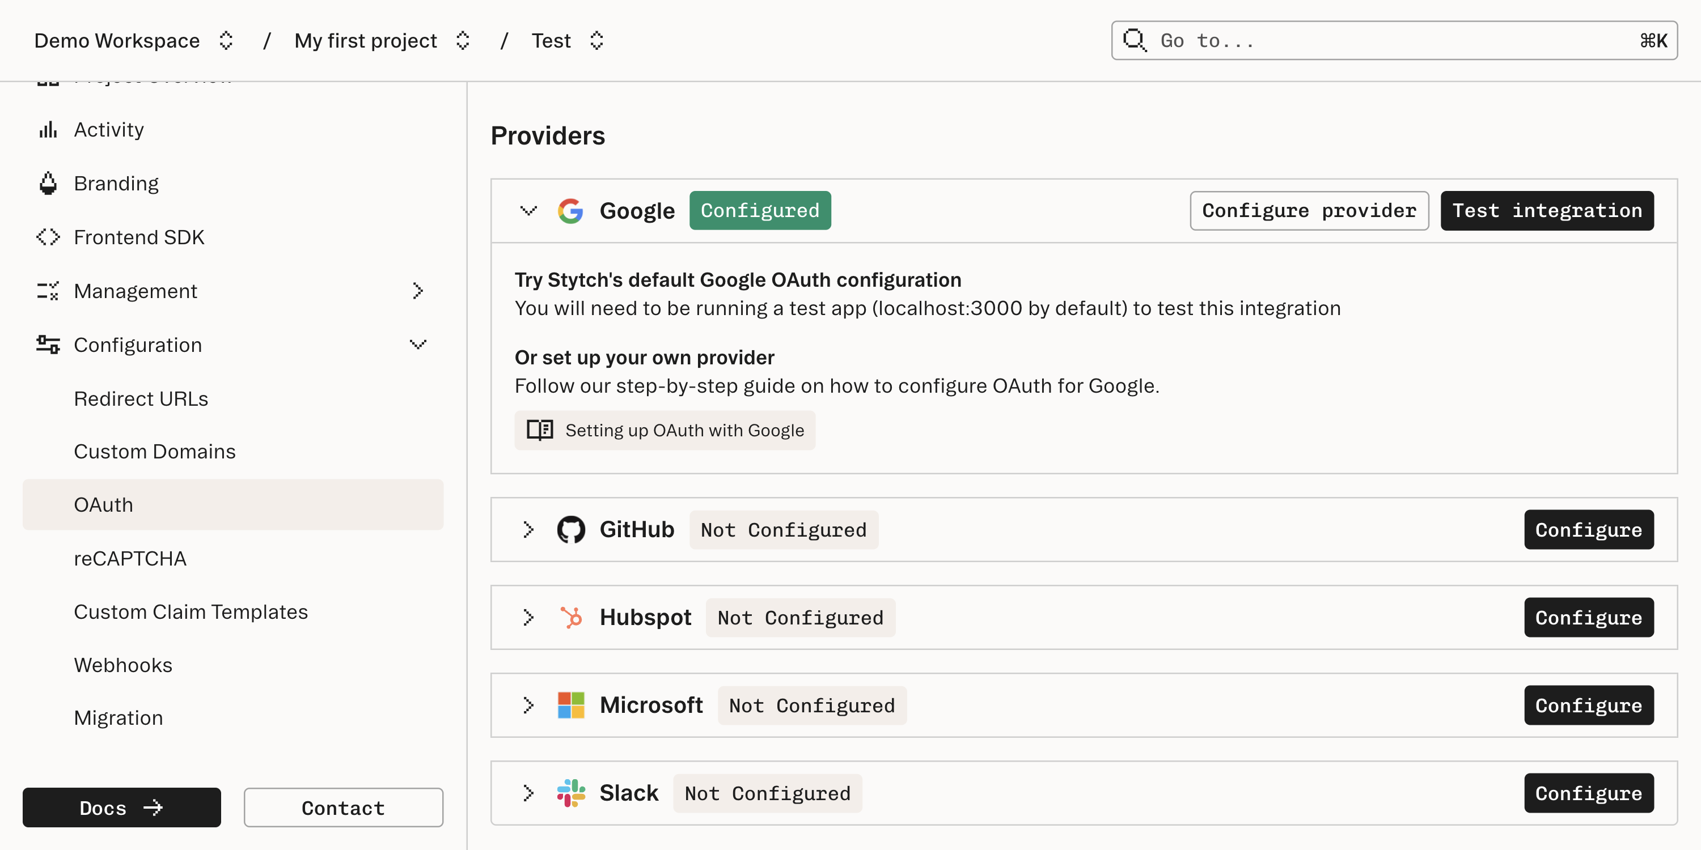This screenshot has height=850, width=1701.
Task: Collapse the Google provider section
Action: 528,211
